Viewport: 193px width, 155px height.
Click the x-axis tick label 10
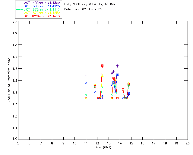click(x=75, y=143)
